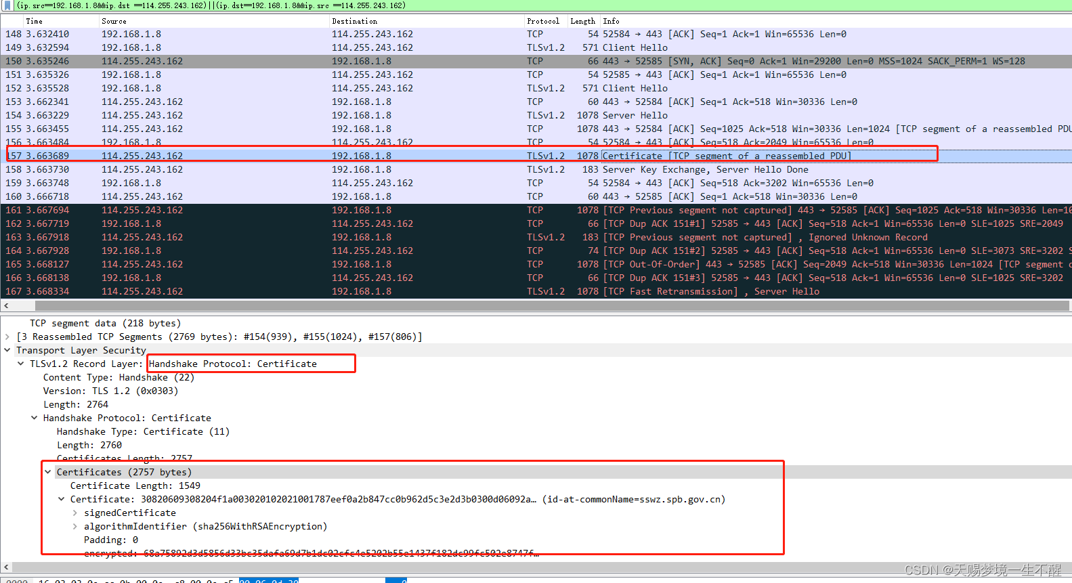Select packet 149 Client Hello row
Image resolution: width=1072 pixels, height=583 pixels.
click(x=536, y=47)
